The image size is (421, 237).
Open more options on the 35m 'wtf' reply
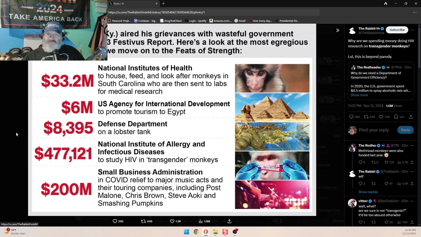pos(412,171)
